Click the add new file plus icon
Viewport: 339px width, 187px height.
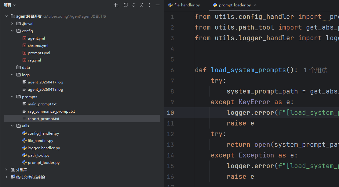click(116, 5)
